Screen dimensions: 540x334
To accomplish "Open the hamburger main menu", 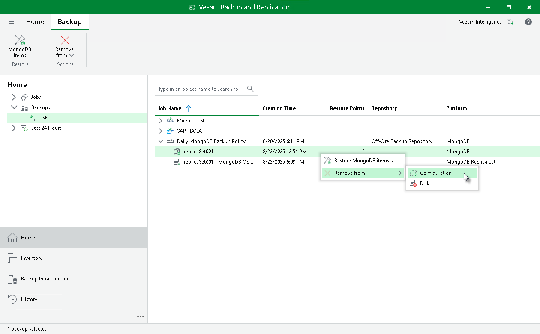I will [x=12, y=21].
